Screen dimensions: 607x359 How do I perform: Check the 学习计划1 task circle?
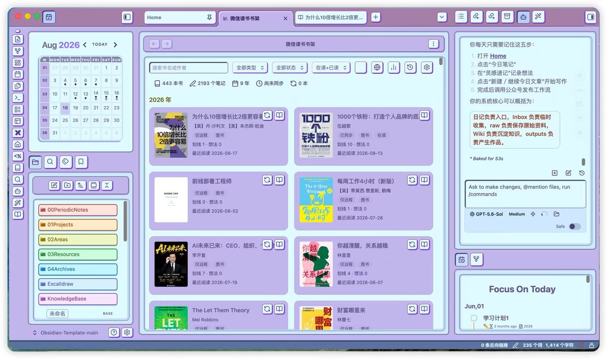pyautogui.click(x=474, y=318)
